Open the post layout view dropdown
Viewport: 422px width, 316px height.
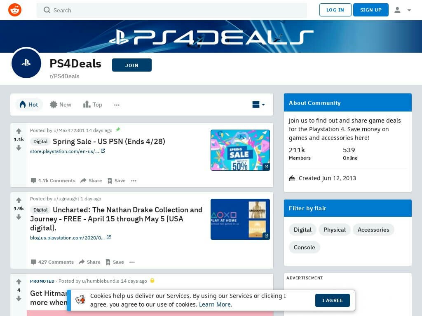259,105
